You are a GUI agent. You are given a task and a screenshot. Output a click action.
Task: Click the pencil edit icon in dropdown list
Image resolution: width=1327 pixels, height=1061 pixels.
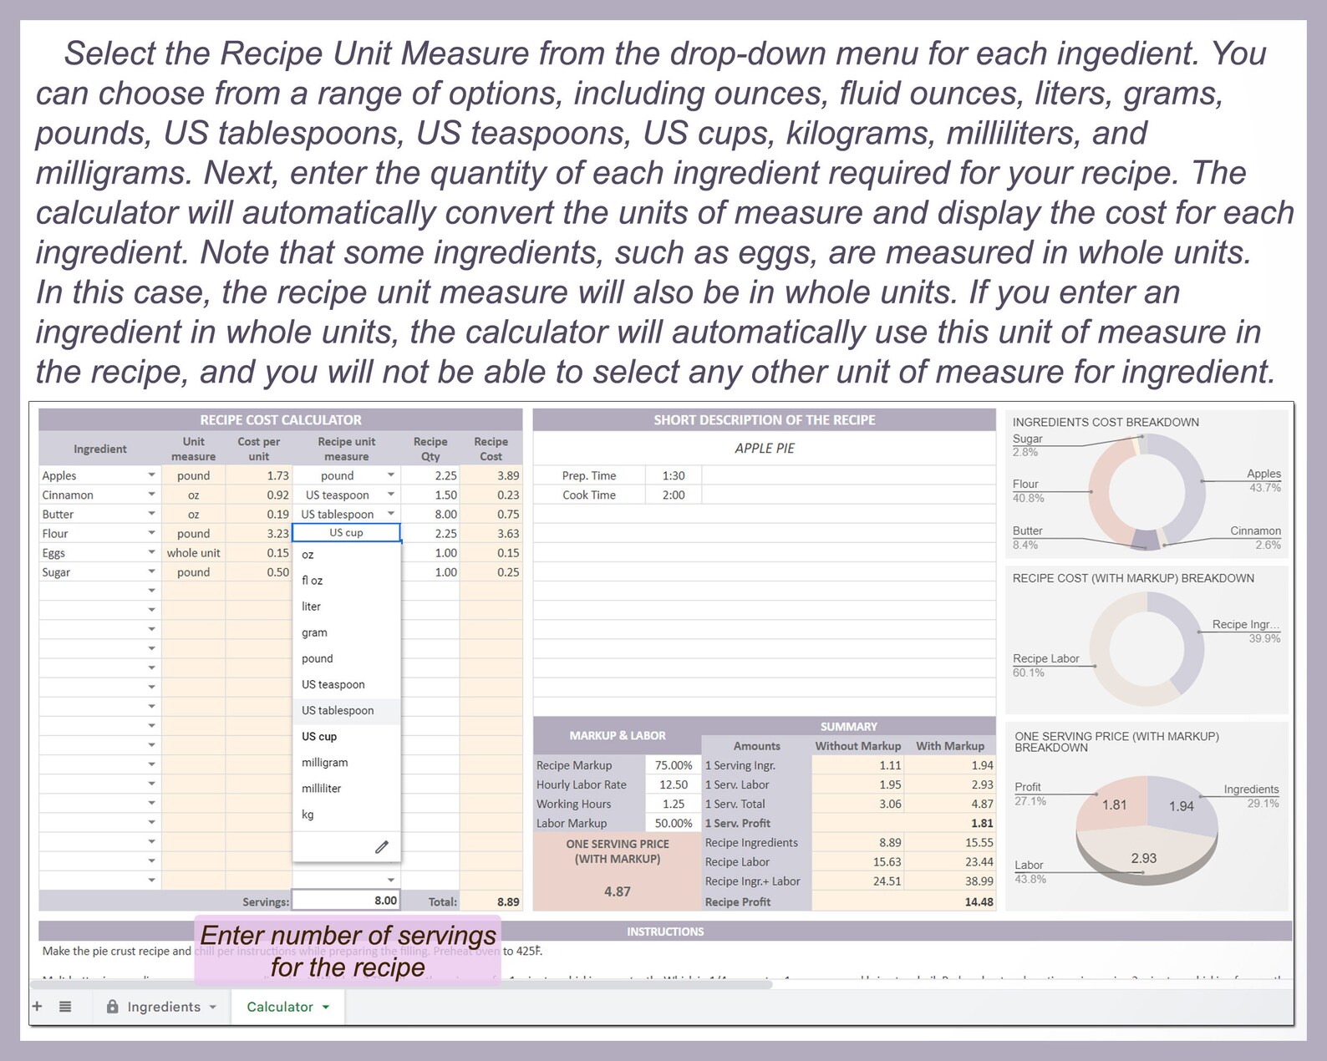382,847
